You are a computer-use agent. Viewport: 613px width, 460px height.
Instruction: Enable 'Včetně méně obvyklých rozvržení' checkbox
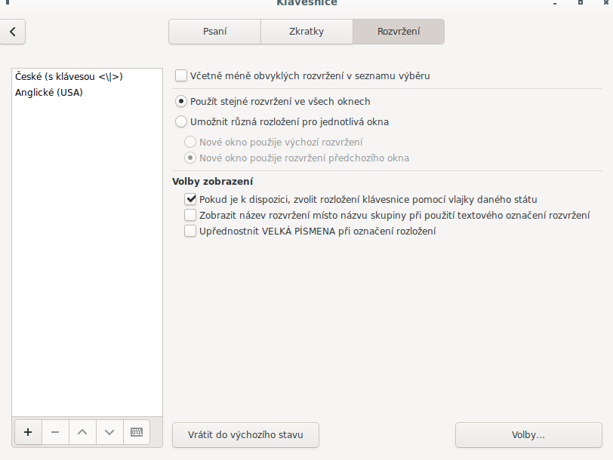coord(181,75)
